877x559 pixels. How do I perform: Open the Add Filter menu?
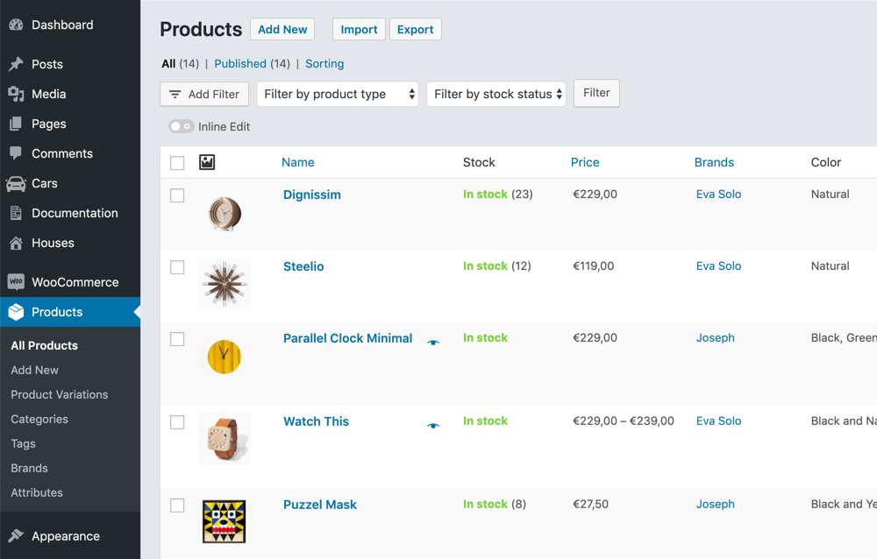coord(204,94)
